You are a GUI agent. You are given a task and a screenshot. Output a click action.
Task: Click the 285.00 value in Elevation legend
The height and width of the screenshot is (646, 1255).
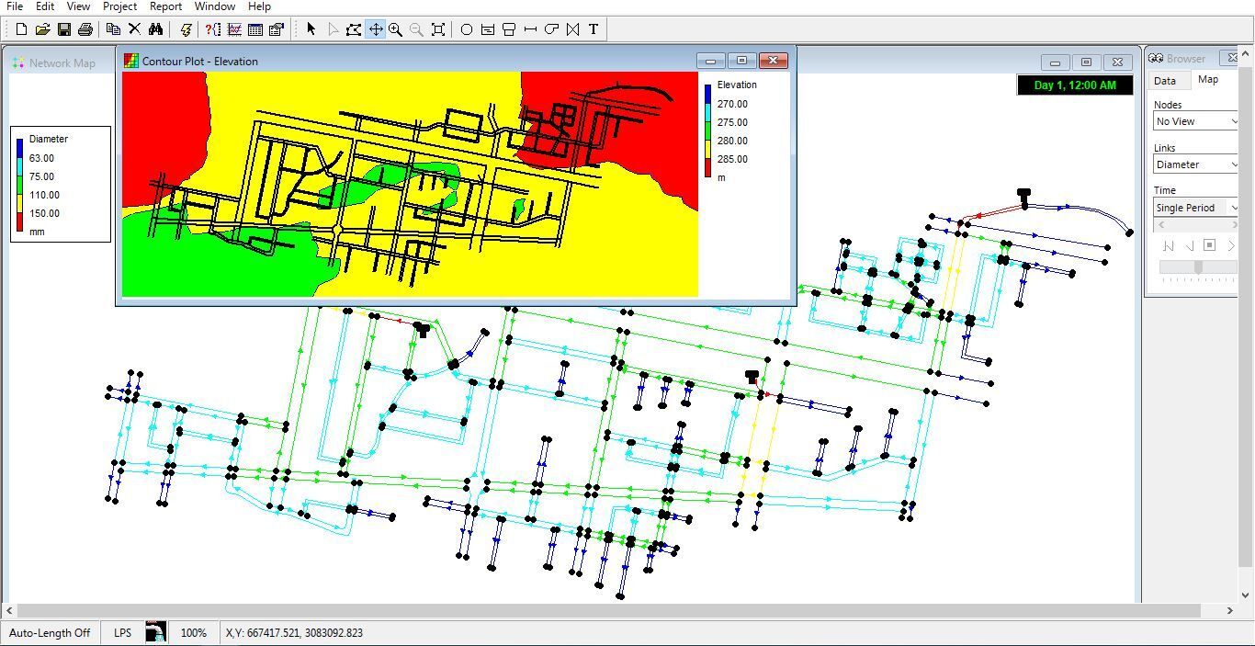coord(732,159)
